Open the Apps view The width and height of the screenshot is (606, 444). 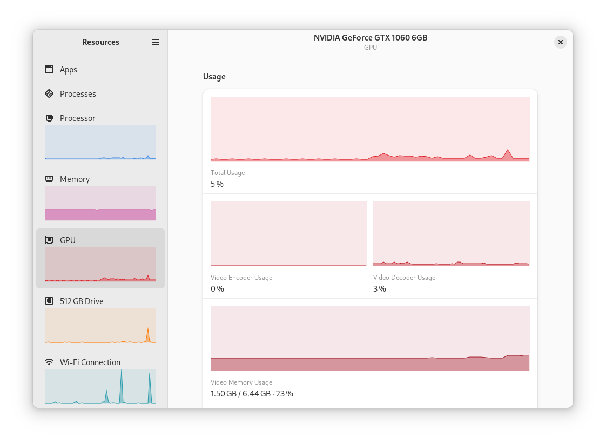tap(68, 69)
